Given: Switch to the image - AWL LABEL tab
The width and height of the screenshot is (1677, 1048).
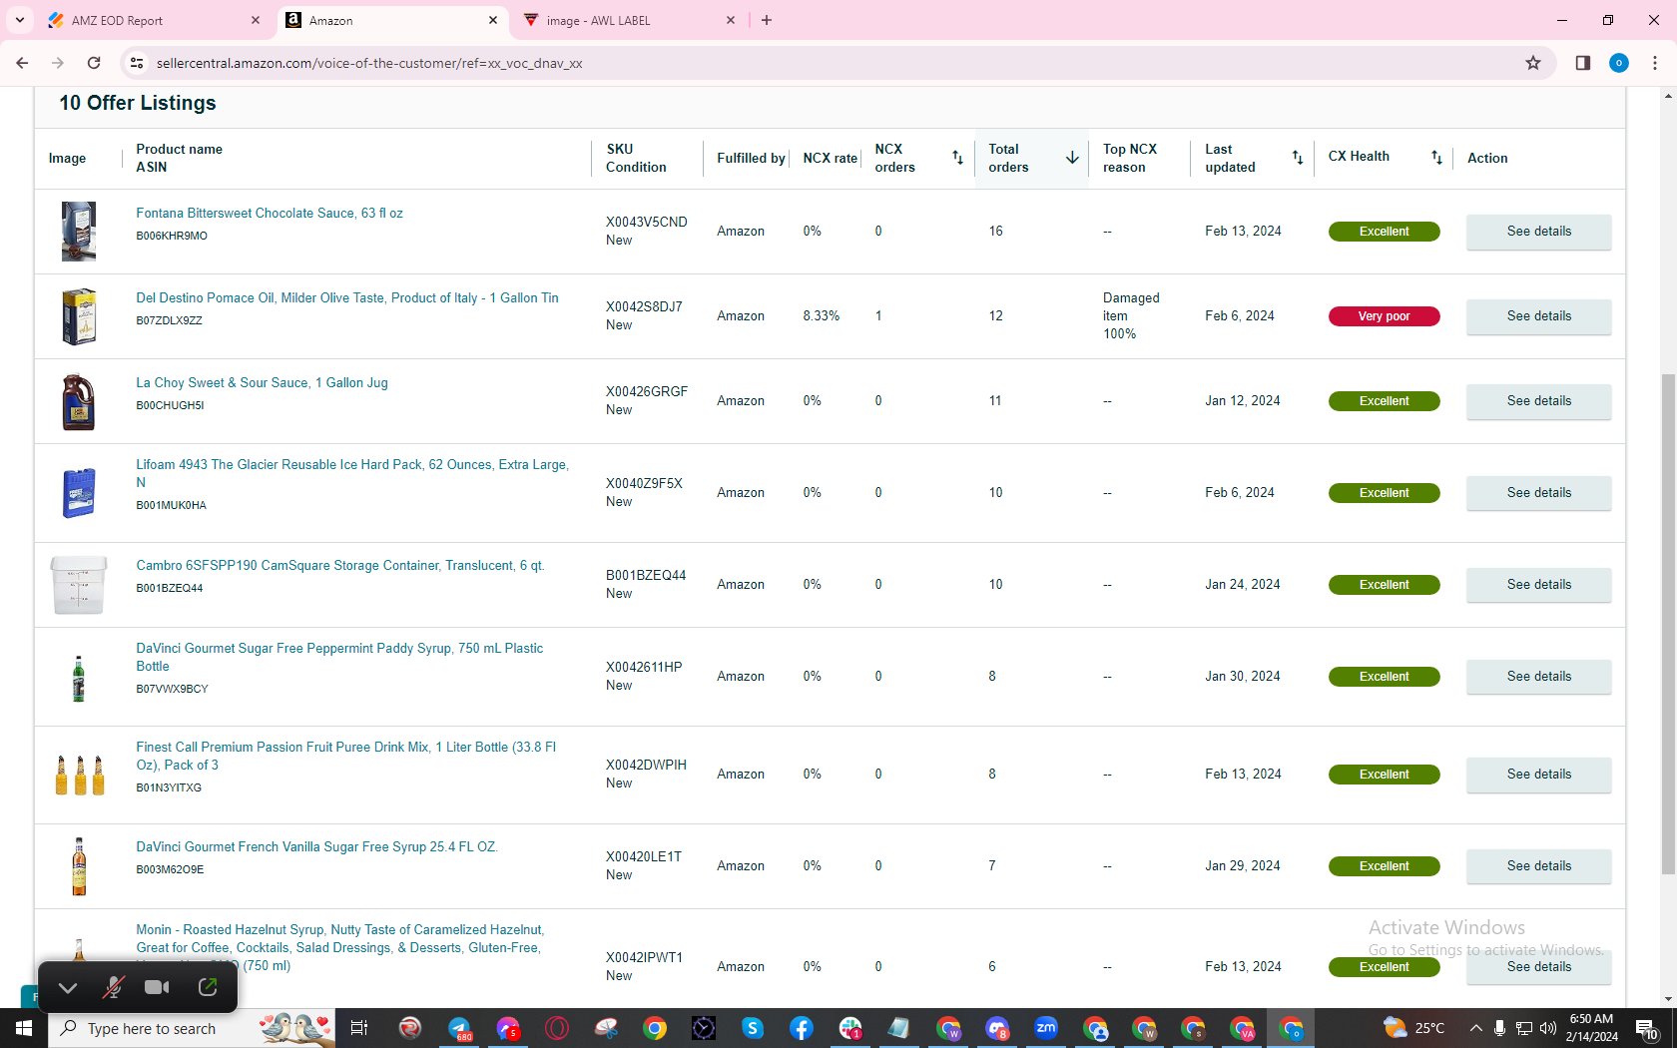Looking at the screenshot, I should (x=629, y=20).
